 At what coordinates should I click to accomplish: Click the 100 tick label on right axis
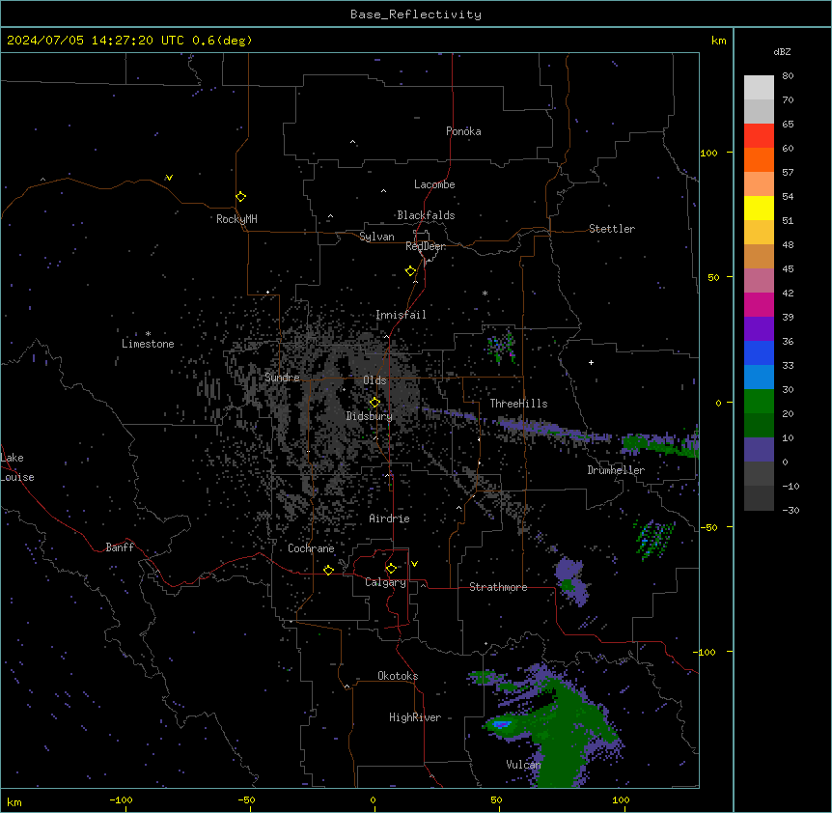coord(708,153)
